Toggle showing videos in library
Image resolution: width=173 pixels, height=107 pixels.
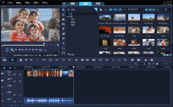click(x=111, y=10)
